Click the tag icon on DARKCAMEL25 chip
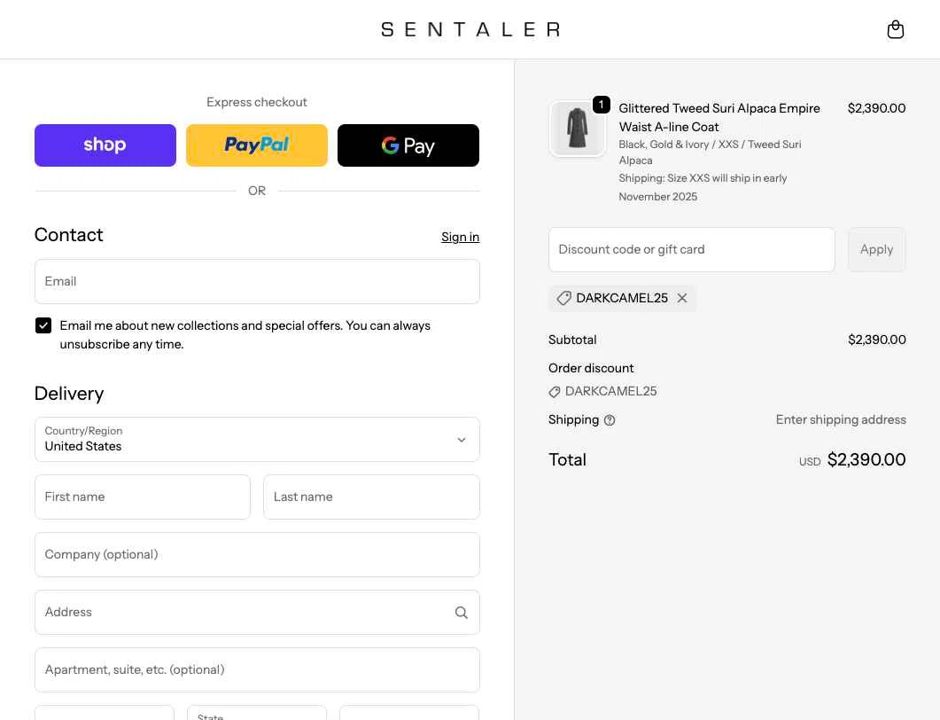 click(563, 298)
